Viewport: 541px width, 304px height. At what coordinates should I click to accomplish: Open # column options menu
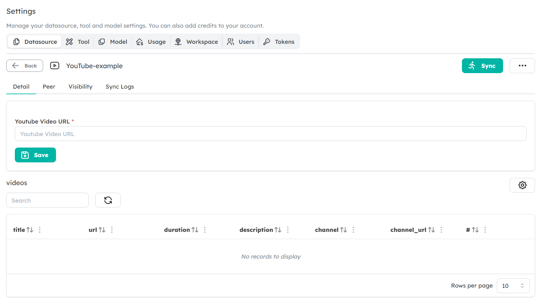point(485,230)
